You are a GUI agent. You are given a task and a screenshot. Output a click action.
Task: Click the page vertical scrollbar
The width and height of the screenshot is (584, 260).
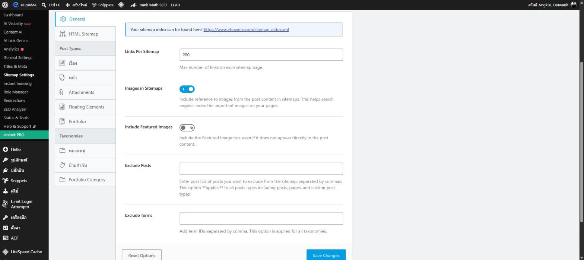[x=582, y=142]
